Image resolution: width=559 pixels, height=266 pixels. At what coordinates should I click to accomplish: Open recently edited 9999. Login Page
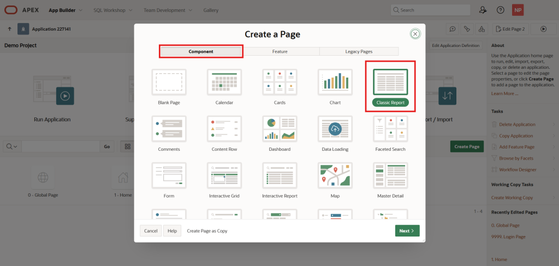tap(508, 237)
